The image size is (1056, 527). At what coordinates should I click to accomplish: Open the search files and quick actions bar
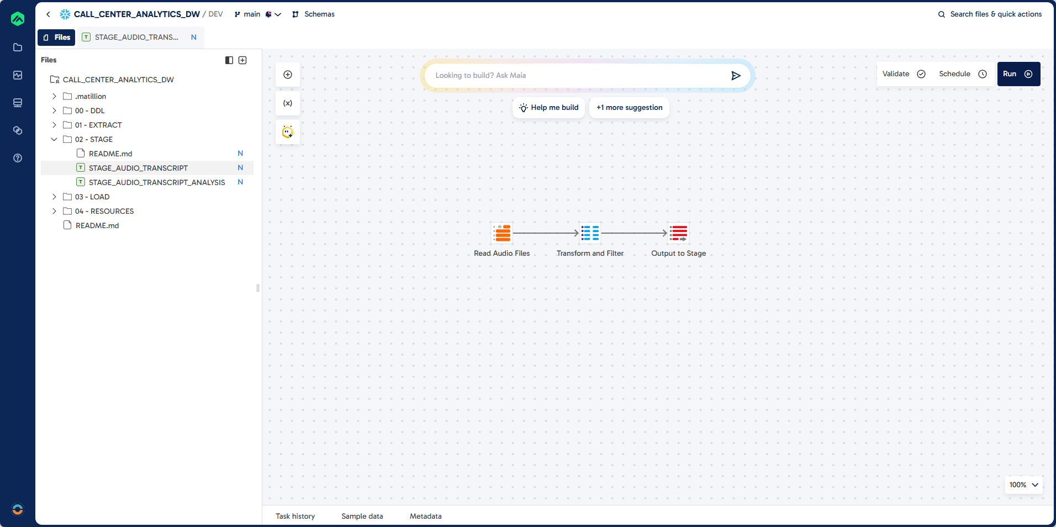pos(989,14)
